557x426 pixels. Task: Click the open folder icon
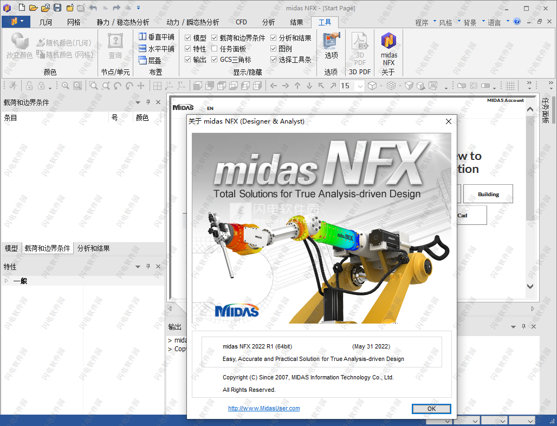[34, 8]
